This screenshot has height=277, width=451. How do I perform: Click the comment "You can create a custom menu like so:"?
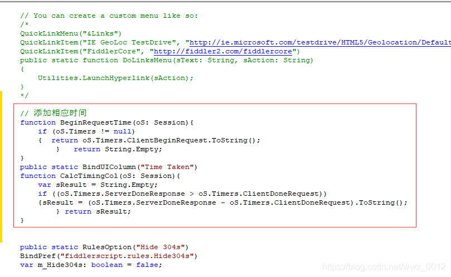point(109,16)
